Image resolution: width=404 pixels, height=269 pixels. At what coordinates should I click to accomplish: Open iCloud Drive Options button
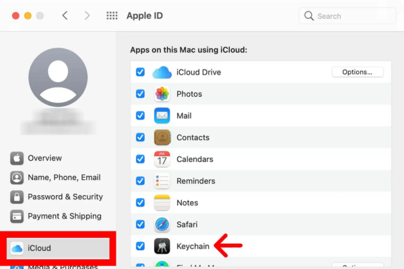(x=358, y=72)
